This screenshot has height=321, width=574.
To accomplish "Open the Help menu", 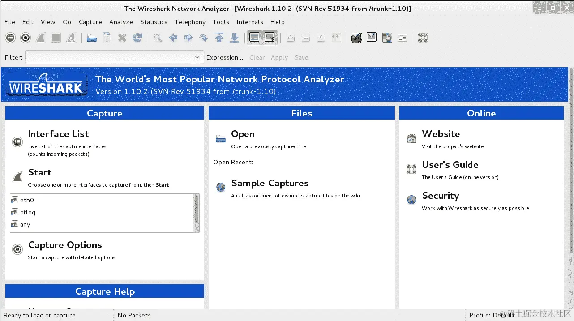I will pyautogui.click(x=277, y=22).
